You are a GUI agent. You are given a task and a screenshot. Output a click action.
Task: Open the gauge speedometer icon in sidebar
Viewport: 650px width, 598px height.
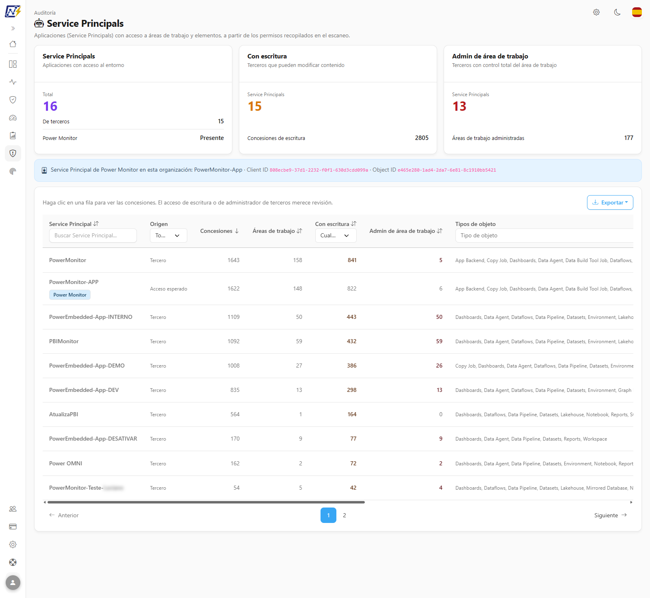(13, 118)
